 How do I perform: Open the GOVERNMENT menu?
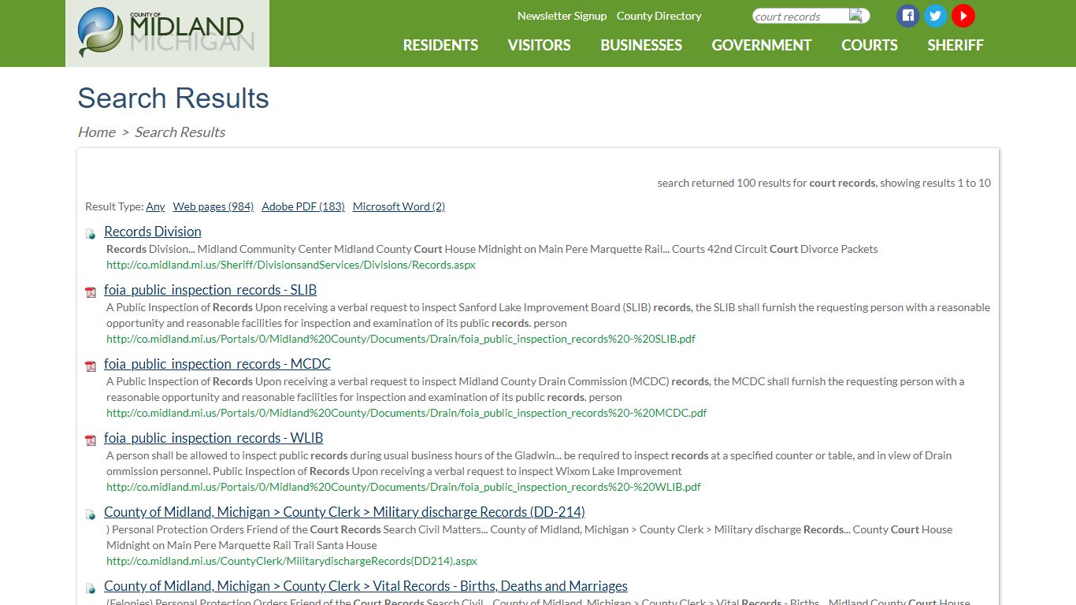click(762, 45)
